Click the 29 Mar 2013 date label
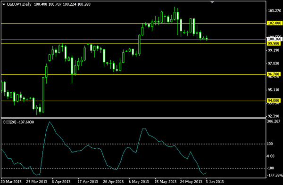The height and width of the screenshot is (185, 283). [x=37, y=182]
